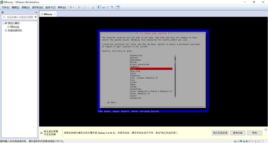
Task: Open the dropdown arrow beside the pause icon
Action: coord(74,7)
